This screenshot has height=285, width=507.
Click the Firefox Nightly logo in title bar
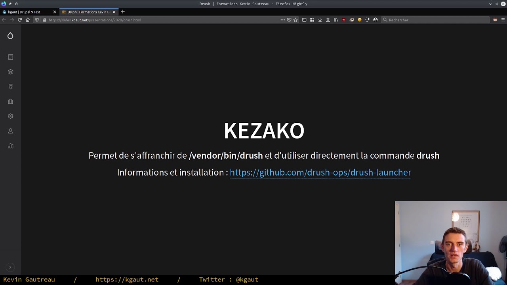4,4
